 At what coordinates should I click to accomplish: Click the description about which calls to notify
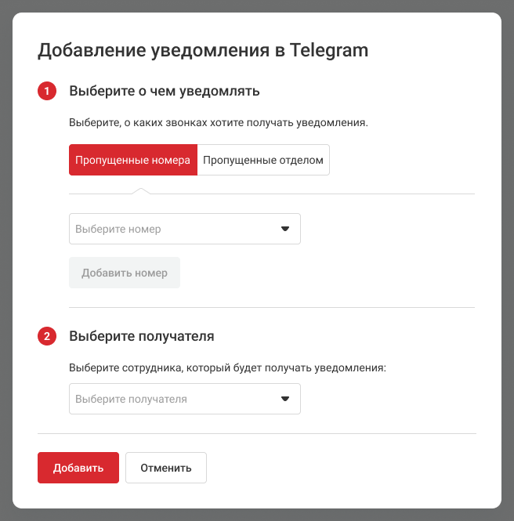pyautogui.click(x=219, y=123)
